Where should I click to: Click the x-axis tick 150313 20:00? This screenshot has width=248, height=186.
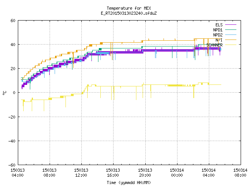[145, 173]
